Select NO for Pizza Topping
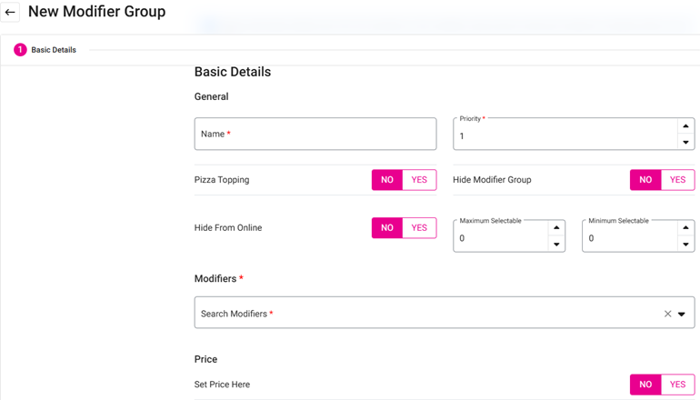Screen dimensions: 700x400 (387, 180)
